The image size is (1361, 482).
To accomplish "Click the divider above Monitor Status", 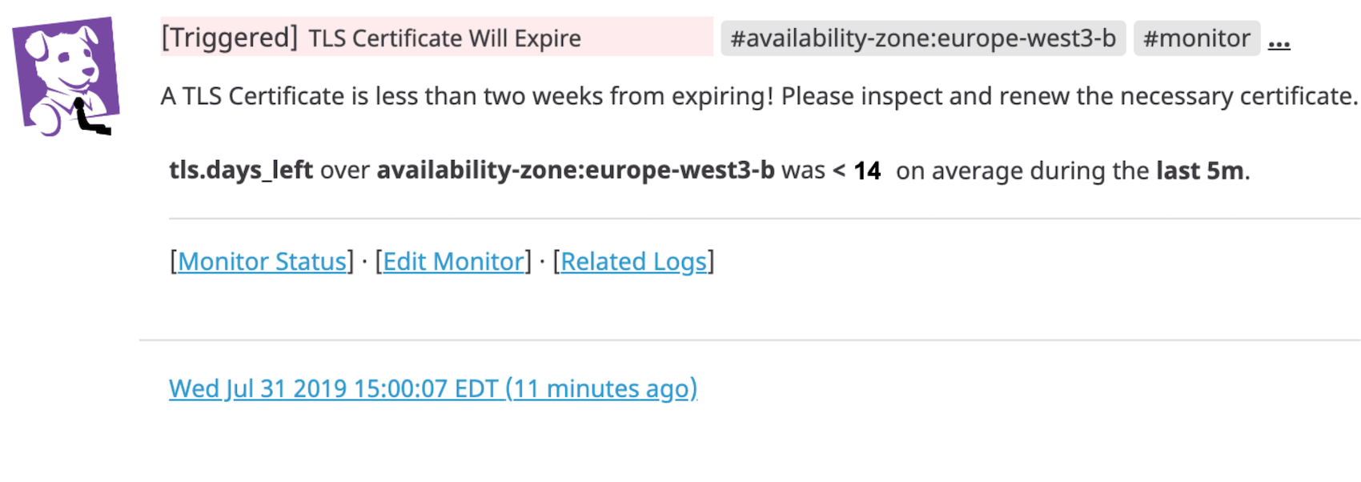I will 761,217.
